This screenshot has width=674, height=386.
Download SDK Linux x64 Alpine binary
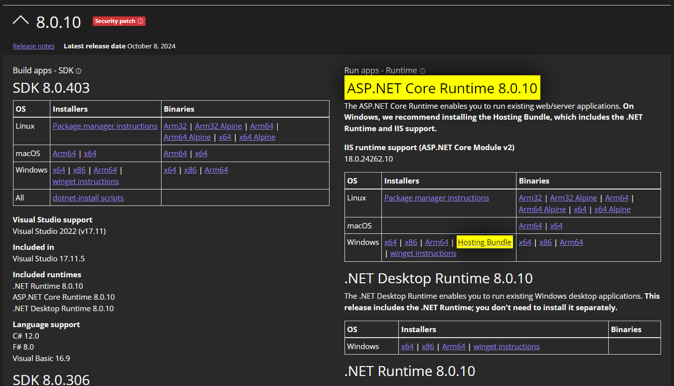point(257,137)
